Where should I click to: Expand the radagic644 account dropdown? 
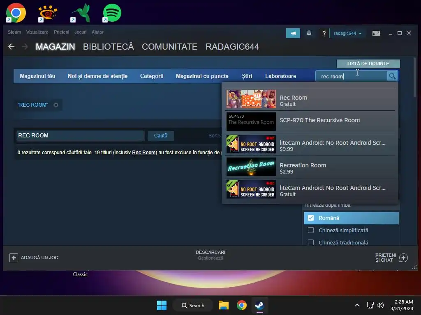(347, 33)
